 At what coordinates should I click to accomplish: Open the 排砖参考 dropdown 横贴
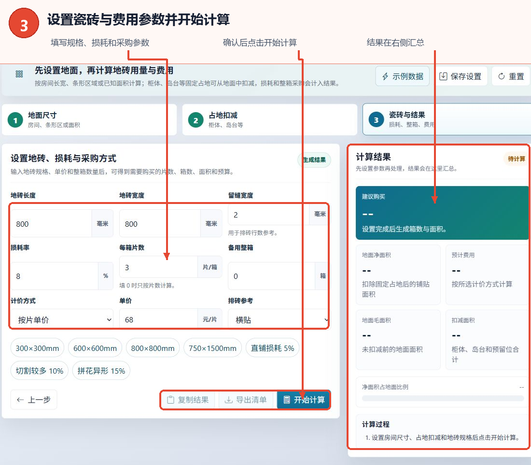(x=279, y=320)
